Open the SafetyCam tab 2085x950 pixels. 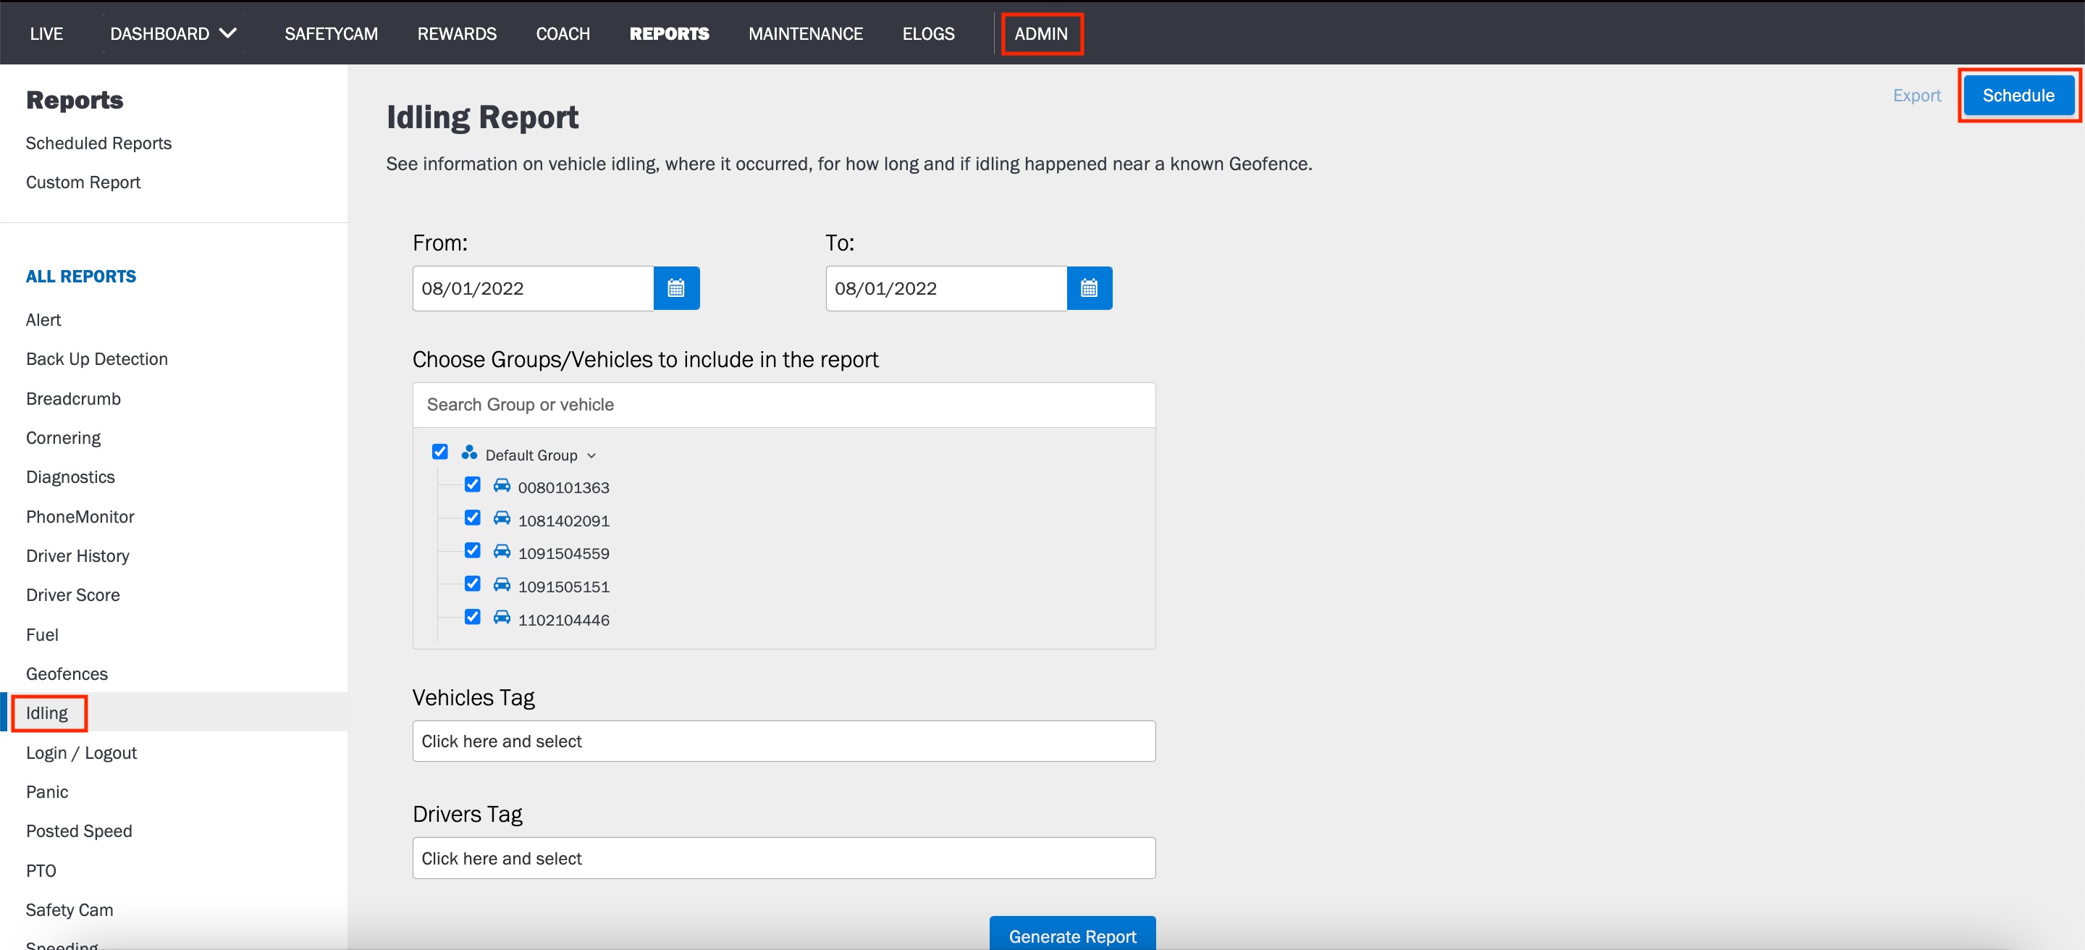(331, 33)
